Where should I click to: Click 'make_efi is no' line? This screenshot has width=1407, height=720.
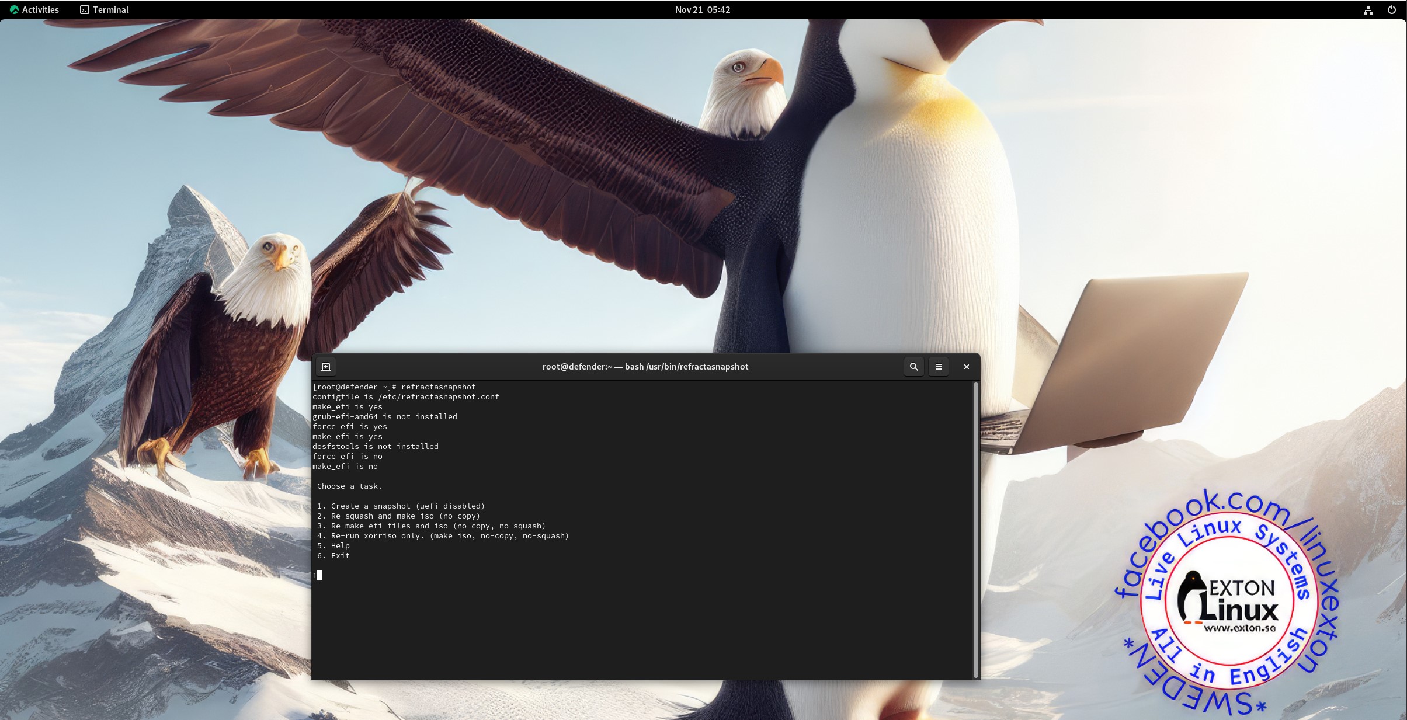[x=345, y=466]
